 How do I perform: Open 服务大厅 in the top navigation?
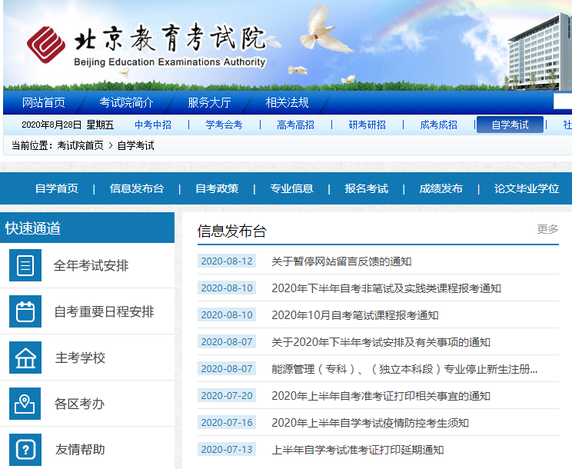(209, 102)
